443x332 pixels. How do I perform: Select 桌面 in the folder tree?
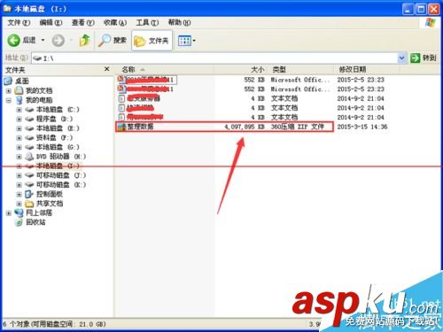pos(22,81)
